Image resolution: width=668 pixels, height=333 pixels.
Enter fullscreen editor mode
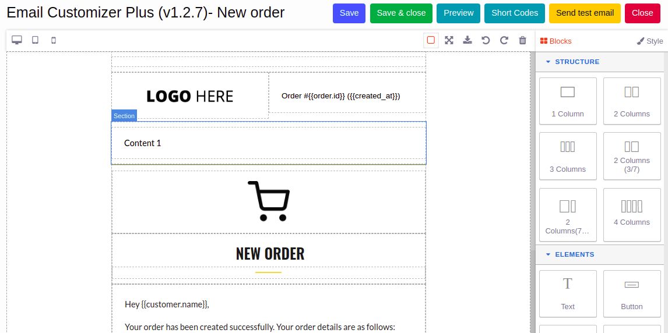[449, 40]
